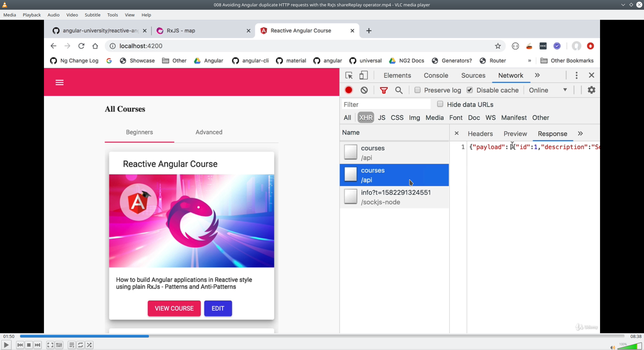
Task: Open the Showcase bookmark
Action: pos(137,61)
